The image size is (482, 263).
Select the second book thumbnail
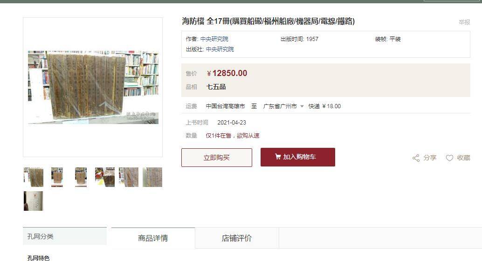click(x=57, y=177)
